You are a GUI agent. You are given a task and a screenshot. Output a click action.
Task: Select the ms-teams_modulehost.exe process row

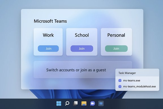[137, 86]
